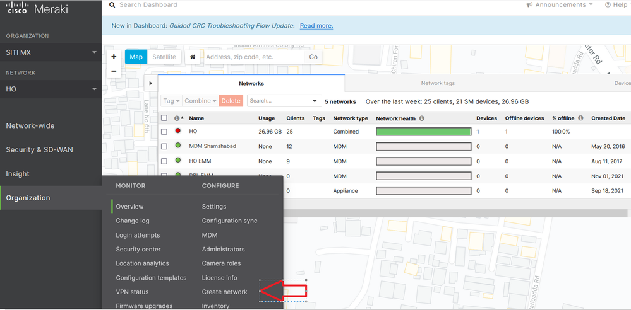Click the Delete networks button

tap(231, 101)
